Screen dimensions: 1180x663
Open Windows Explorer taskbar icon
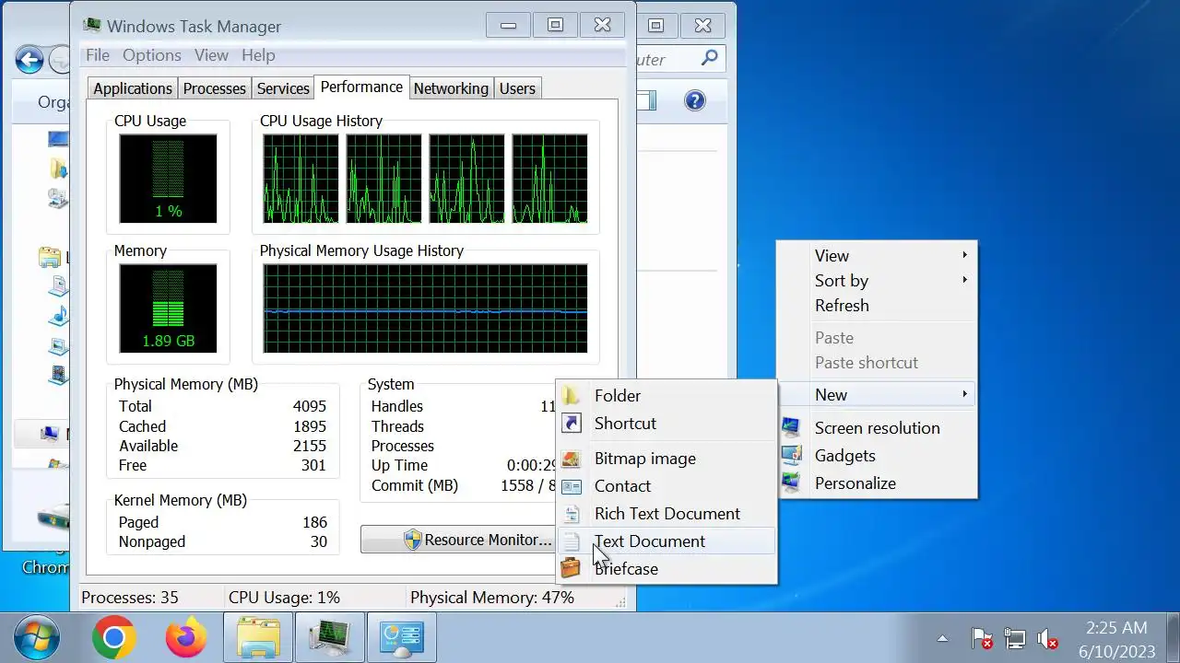click(259, 637)
